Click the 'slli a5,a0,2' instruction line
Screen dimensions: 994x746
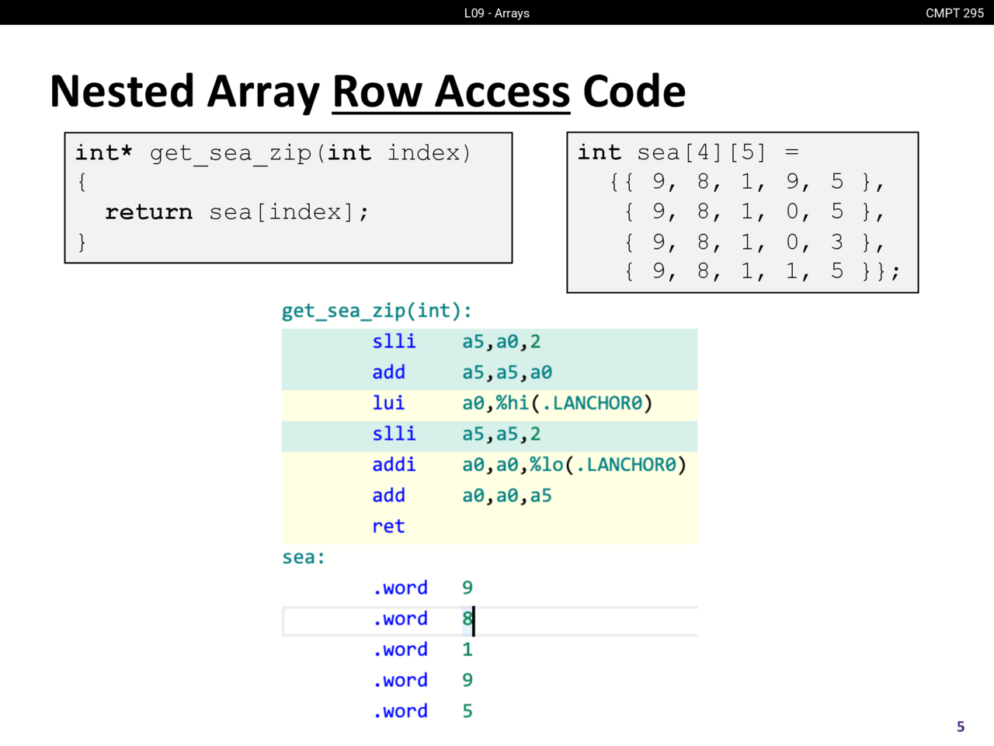pyautogui.click(x=456, y=342)
